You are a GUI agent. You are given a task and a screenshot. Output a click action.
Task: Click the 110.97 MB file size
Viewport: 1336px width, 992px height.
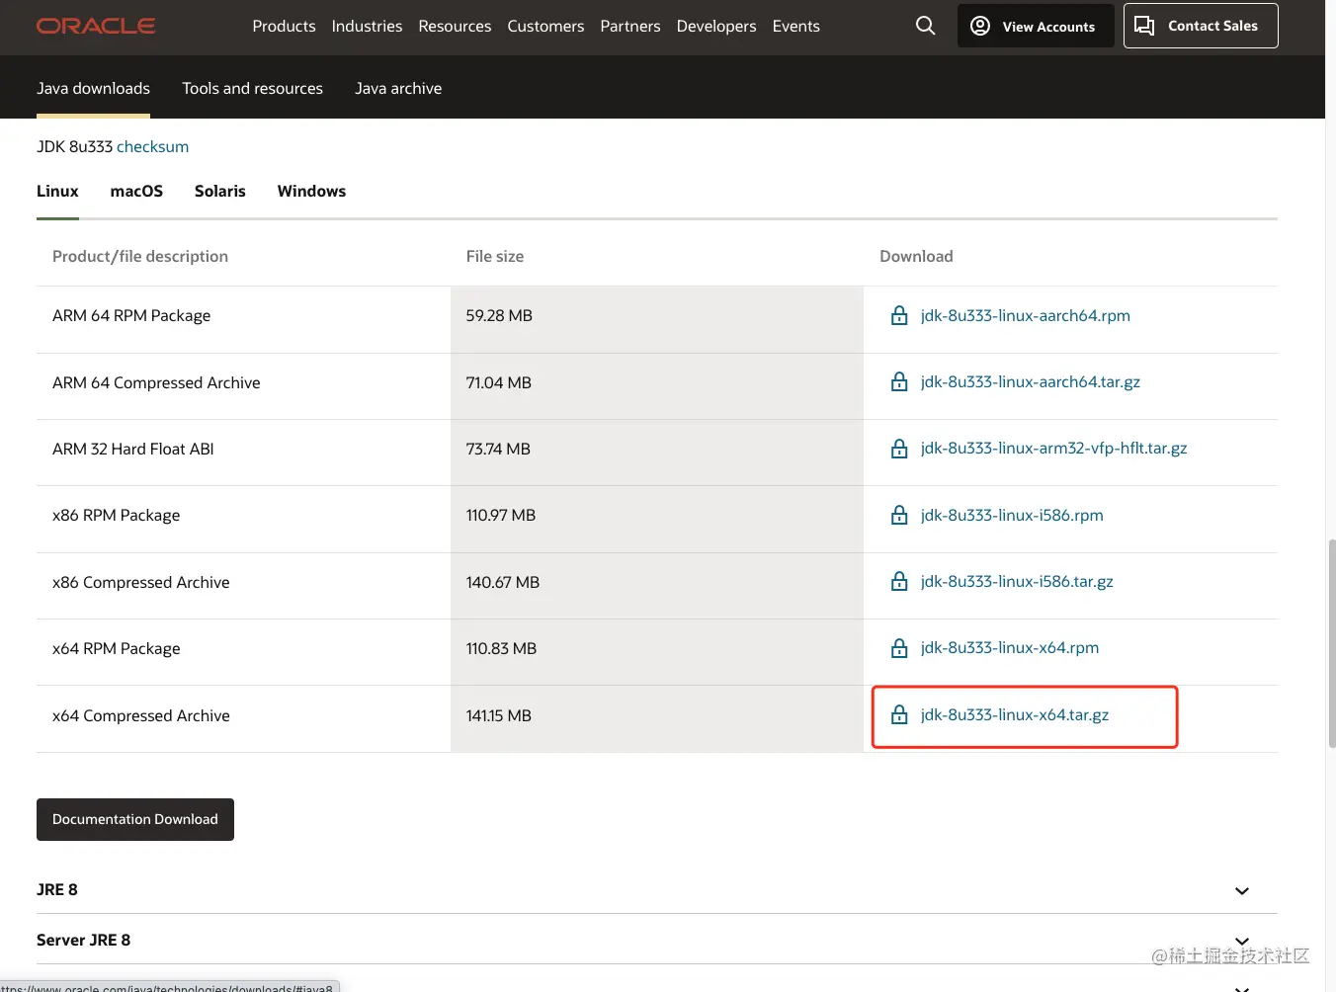(x=500, y=515)
